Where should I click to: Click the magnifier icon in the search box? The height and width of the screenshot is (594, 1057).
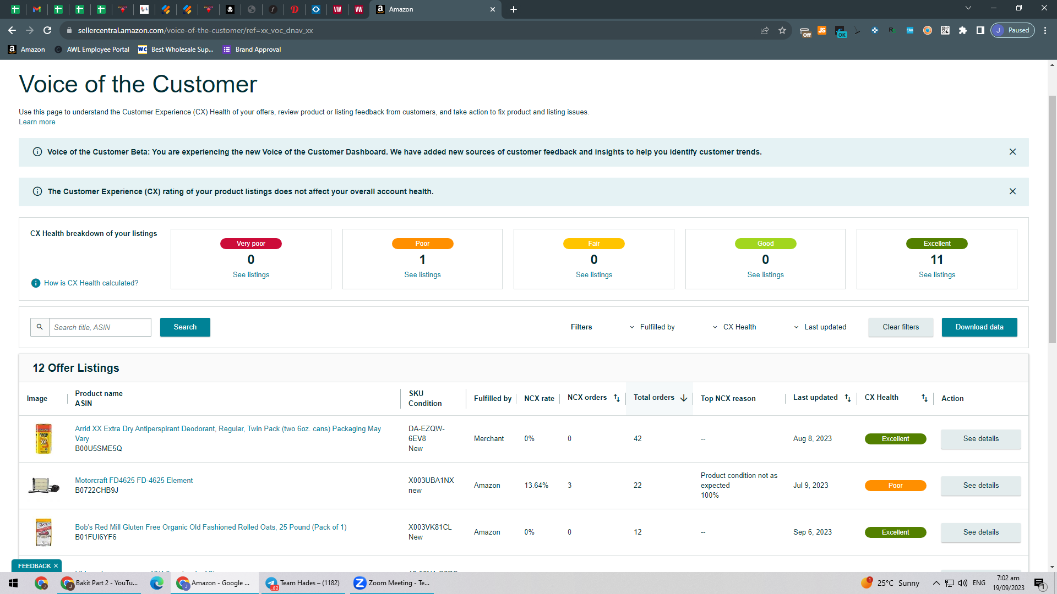click(40, 327)
